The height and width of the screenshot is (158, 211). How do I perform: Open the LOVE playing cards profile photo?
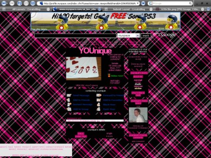pos(84,69)
